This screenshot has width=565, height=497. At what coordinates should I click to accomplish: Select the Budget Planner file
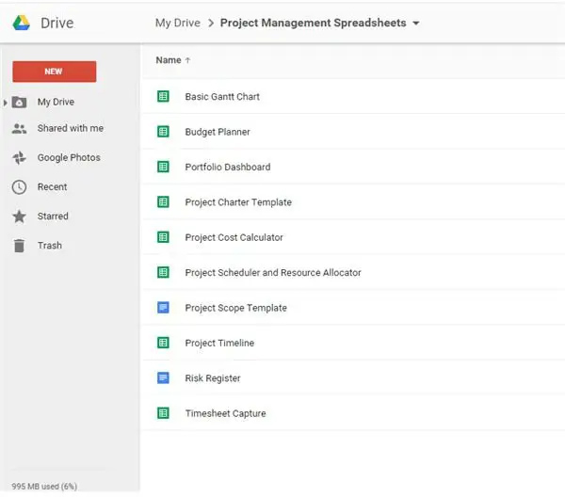(218, 133)
